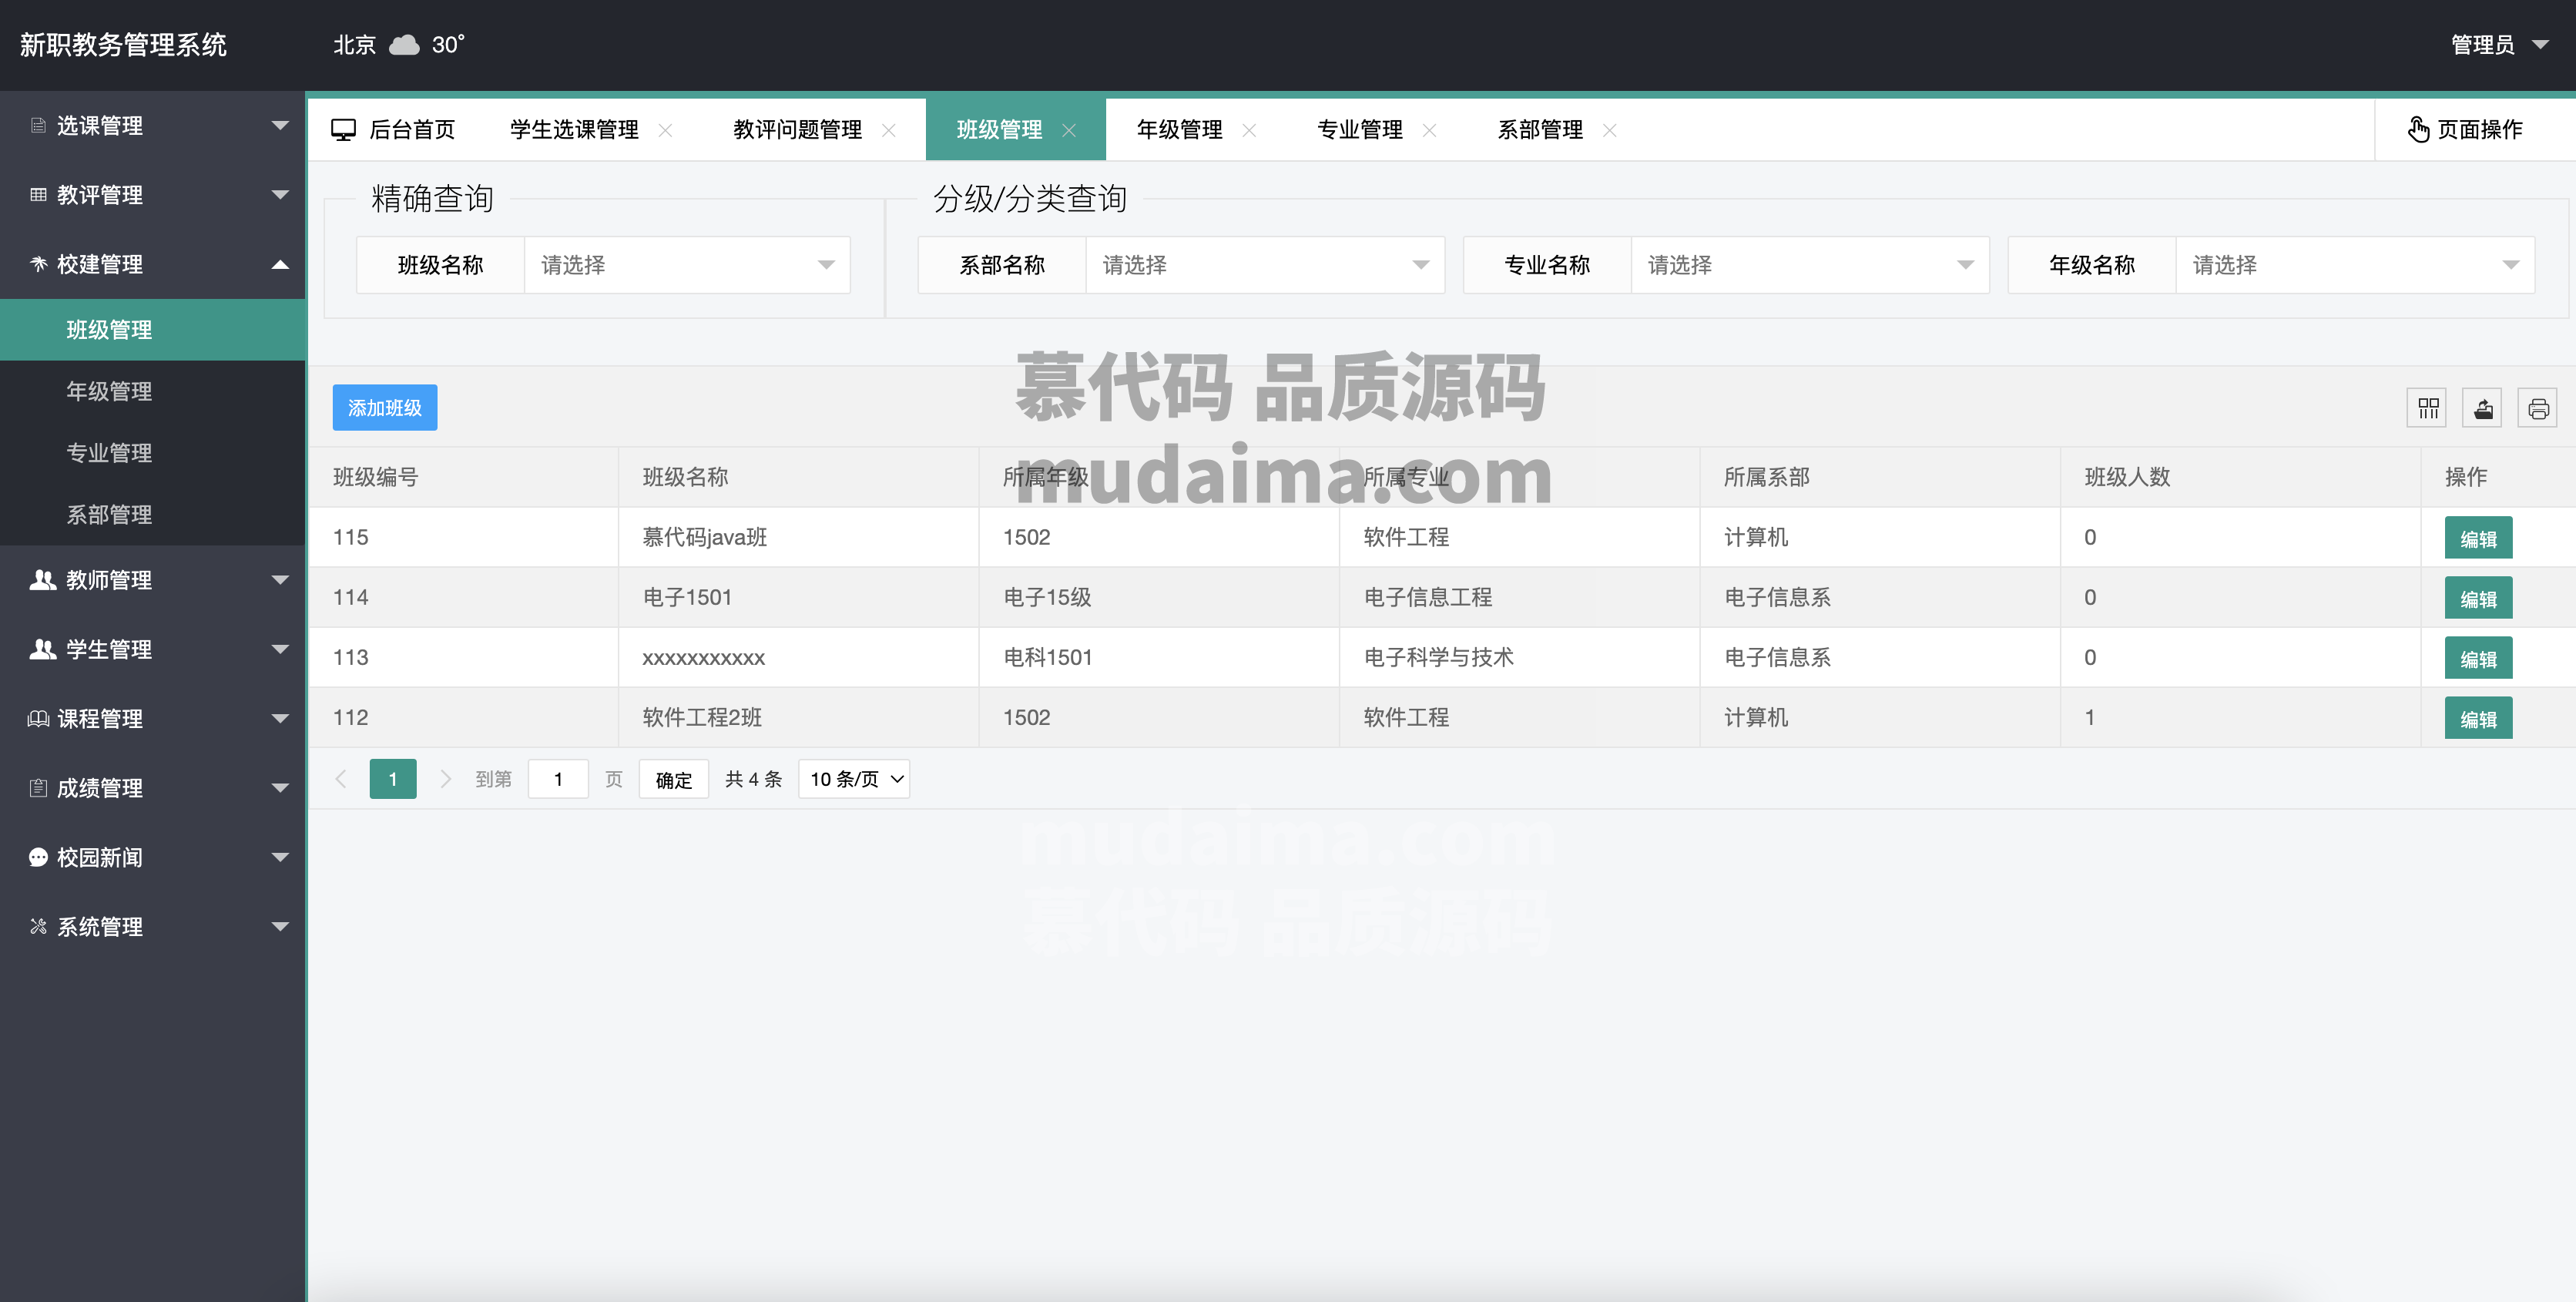Click the monitor icon on 后台首页 tab

pyautogui.click(x=344, y=130)
